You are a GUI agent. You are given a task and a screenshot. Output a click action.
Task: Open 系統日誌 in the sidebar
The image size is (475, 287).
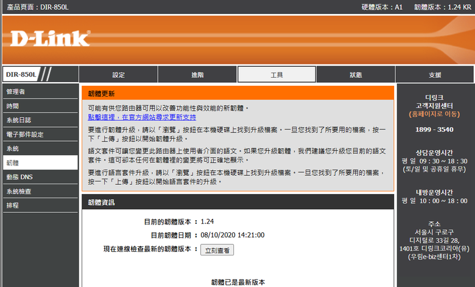tap(40, 120)
